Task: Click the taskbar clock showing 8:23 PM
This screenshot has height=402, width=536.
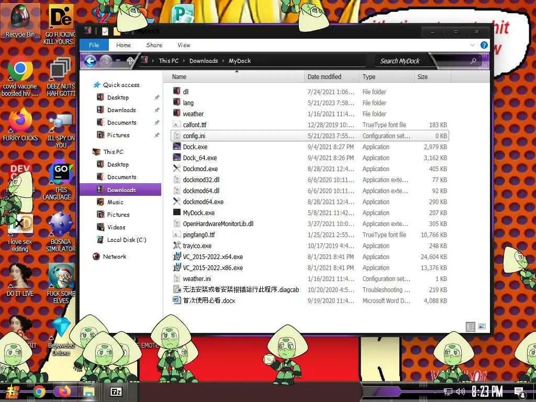Action: point(487,392)
